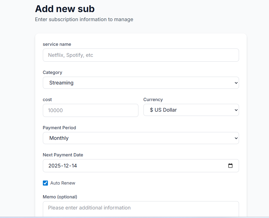Screen dimensions: 269x218
Task: Click the Currency dropdown chevron
Action: click(x=236, y=110)
